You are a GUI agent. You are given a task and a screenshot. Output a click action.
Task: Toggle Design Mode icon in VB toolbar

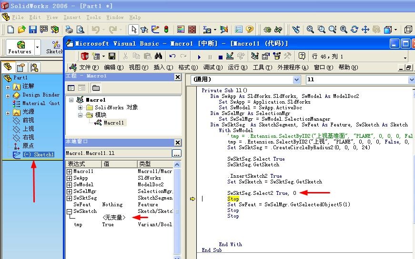(230, 56)
